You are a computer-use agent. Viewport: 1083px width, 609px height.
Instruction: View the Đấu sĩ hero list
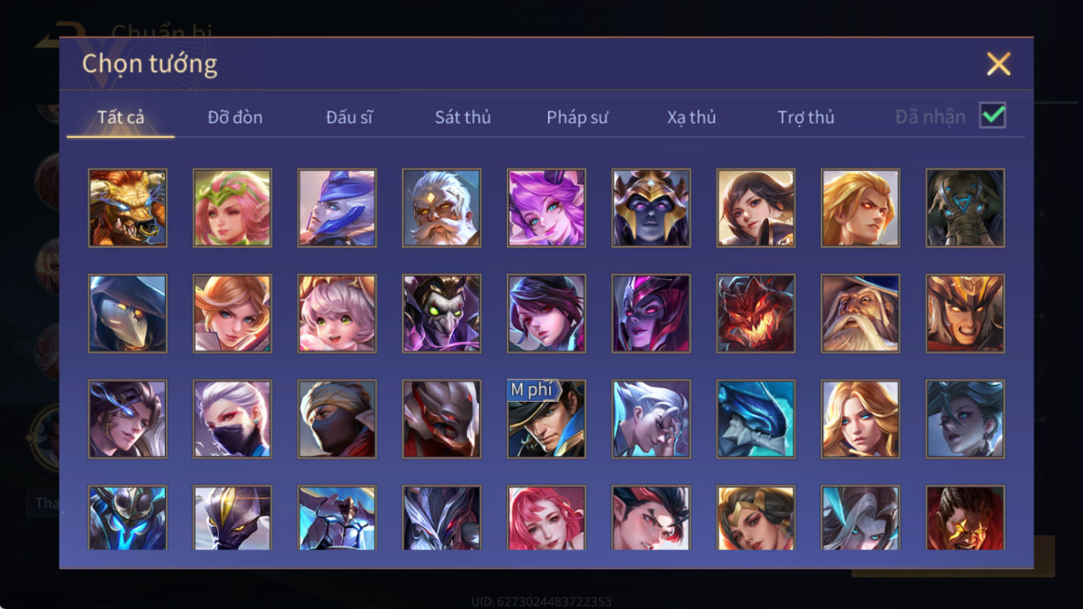point(349,117)
